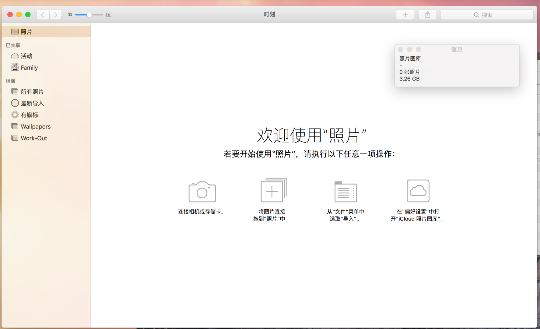Select the 最新导入 clock icon in sidebar

pos(15,103)
